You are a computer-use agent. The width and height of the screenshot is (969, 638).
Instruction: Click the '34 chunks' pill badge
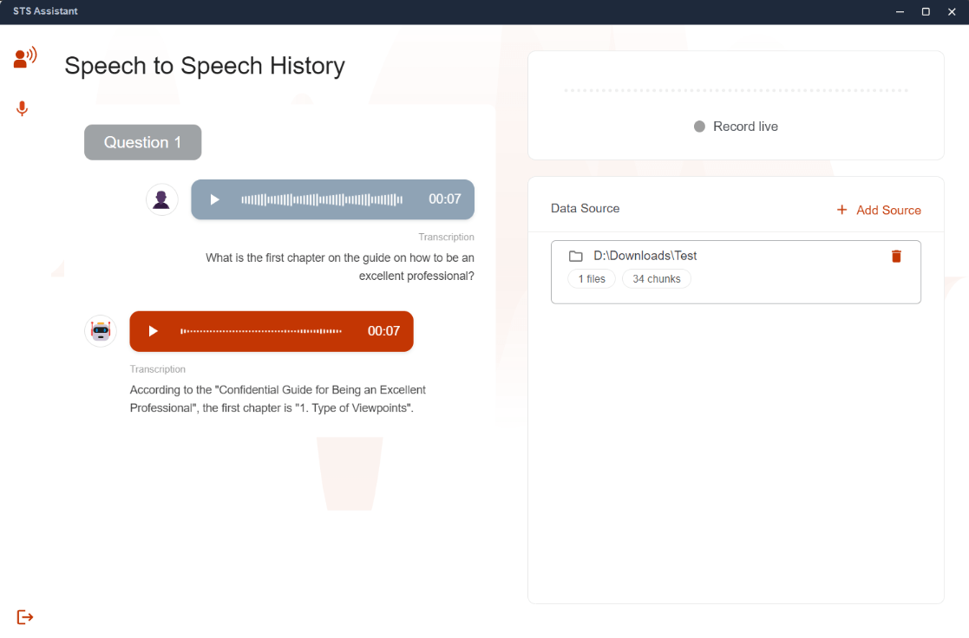657,278
